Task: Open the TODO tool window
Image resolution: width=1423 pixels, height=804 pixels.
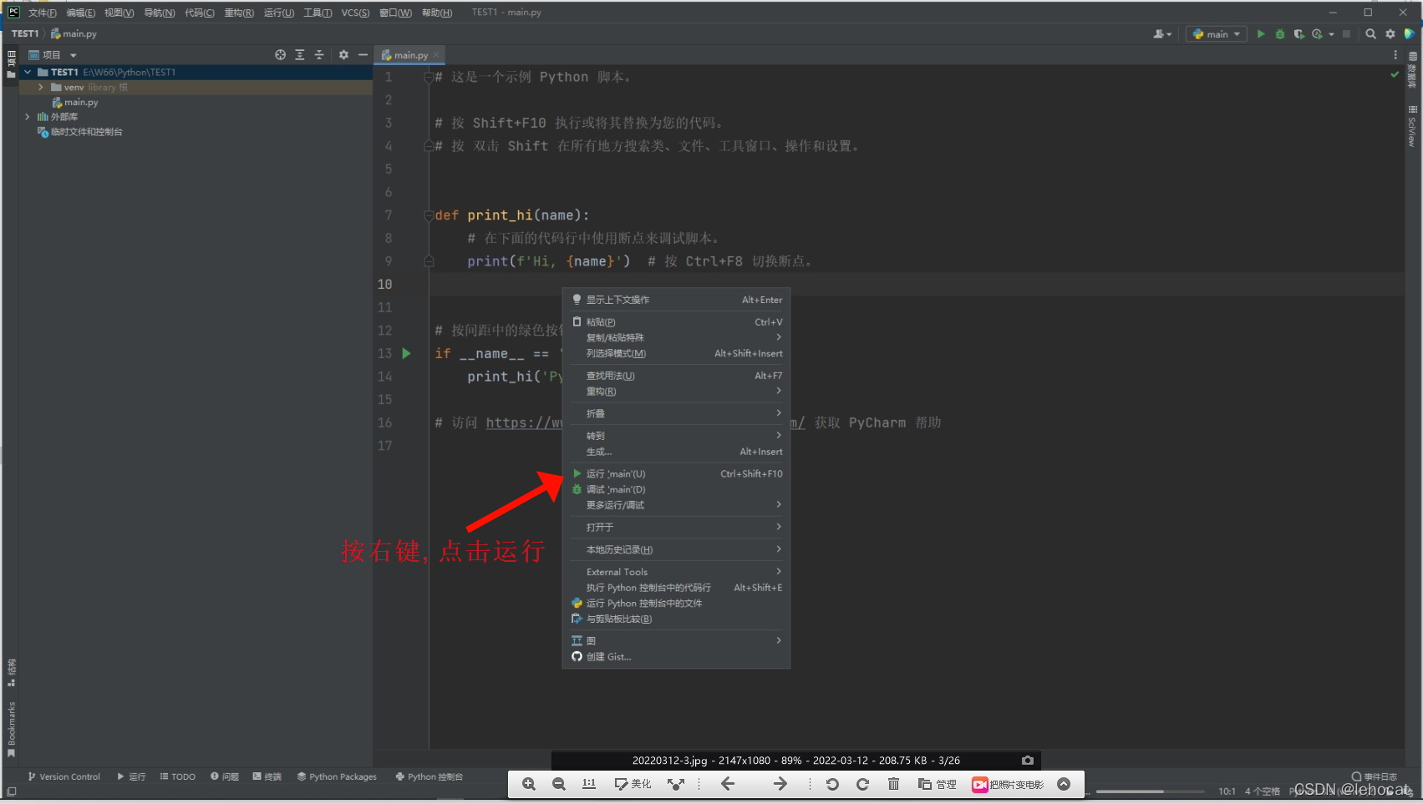Action: point(177,776)
